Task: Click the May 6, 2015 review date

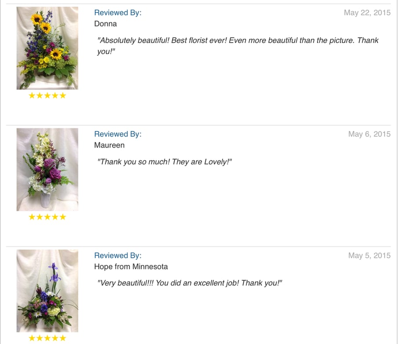Action: tap(369, 134)
